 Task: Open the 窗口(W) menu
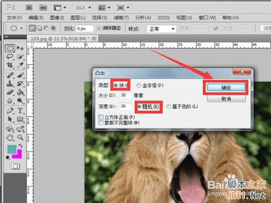click(207, 18)
